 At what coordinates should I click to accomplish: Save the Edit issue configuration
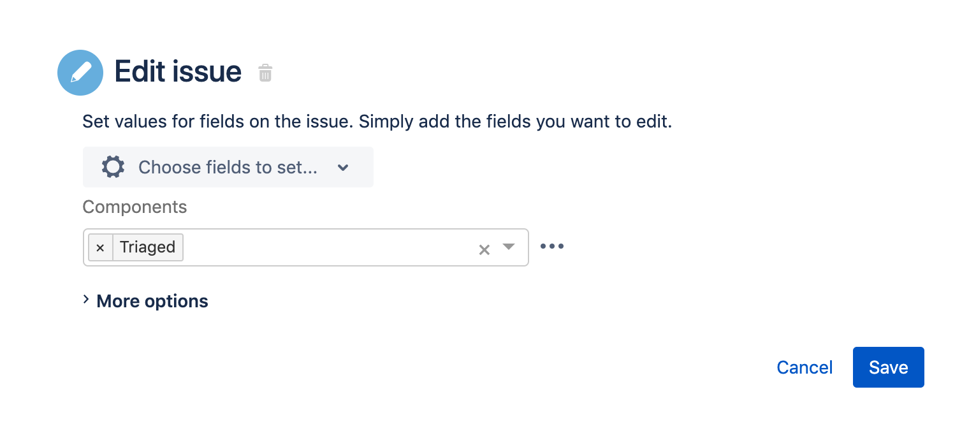[x=888, y=367]
